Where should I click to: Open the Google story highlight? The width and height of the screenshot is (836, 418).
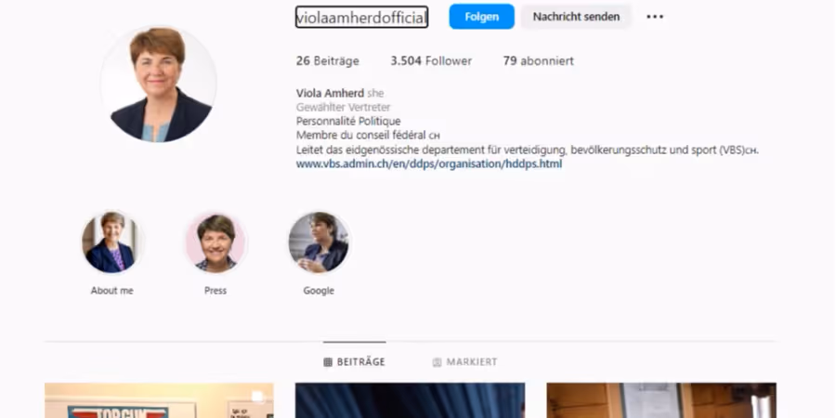pos(319,242)
